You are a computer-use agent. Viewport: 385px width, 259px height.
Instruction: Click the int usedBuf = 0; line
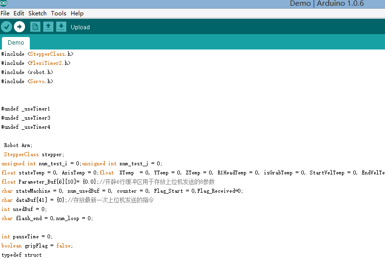pyautogui.click(x=24, y=209)
